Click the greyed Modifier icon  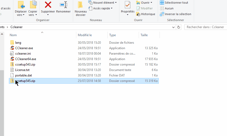tap(138, 8)
